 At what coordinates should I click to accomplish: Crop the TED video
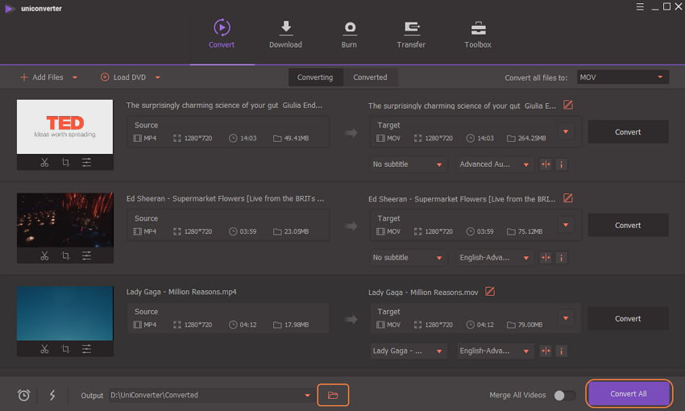65,163
